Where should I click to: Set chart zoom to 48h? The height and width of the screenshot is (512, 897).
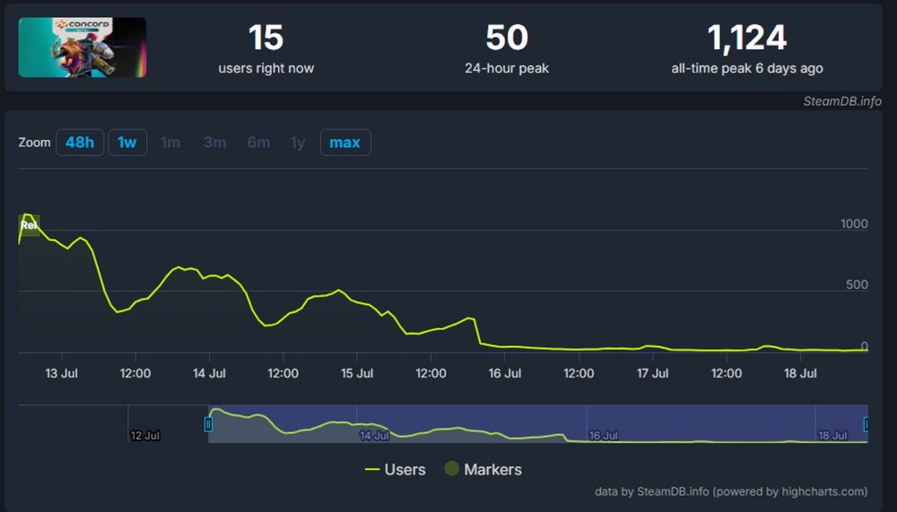[79, 143]
